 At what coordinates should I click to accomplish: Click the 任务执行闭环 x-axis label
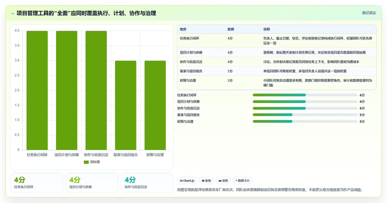point(37,155)
